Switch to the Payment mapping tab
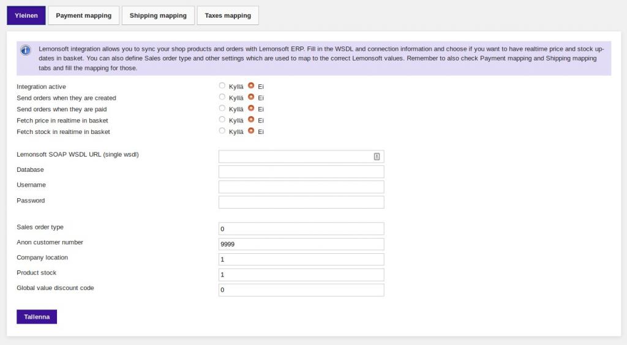 [83, 15]
